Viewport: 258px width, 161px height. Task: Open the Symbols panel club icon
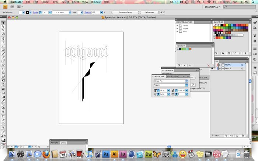[x=255, y=41]
